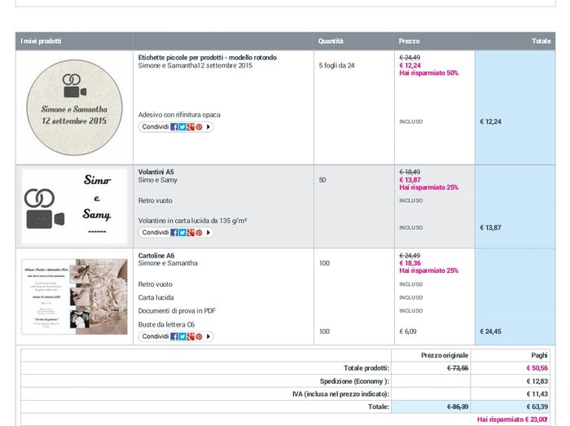Click the Volantini A5 product title
Image resolution: width=570 pixels, height=426 pixels.
coord(156,173)
